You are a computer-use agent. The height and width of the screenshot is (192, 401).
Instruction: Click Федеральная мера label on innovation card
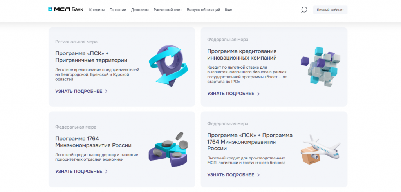click(x=228, y=40)
